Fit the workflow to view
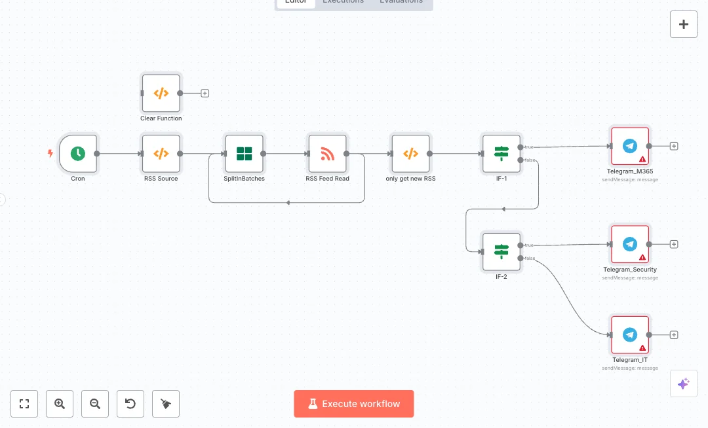This screenshot has height=428, width=708. click(24, 404)
